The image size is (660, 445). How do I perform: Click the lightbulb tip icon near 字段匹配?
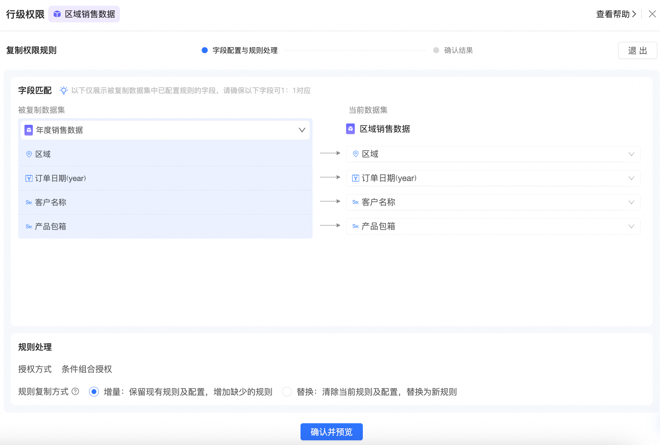point(64,90)
